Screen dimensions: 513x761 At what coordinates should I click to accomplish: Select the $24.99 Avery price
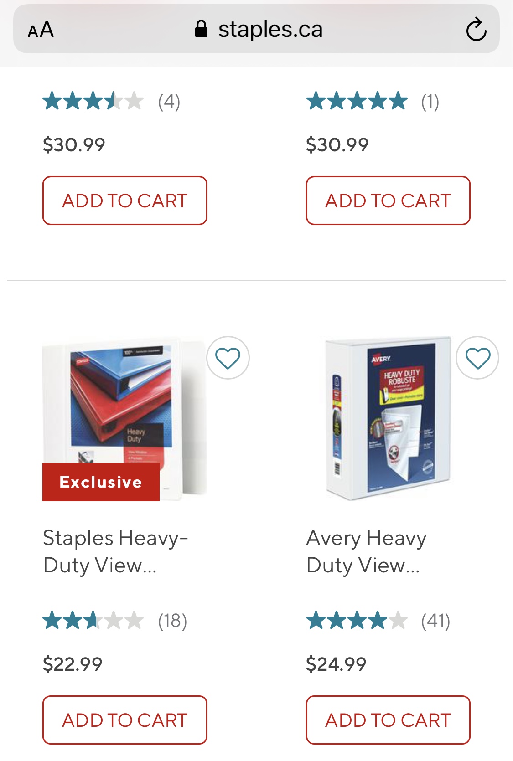tap(336, 664)
